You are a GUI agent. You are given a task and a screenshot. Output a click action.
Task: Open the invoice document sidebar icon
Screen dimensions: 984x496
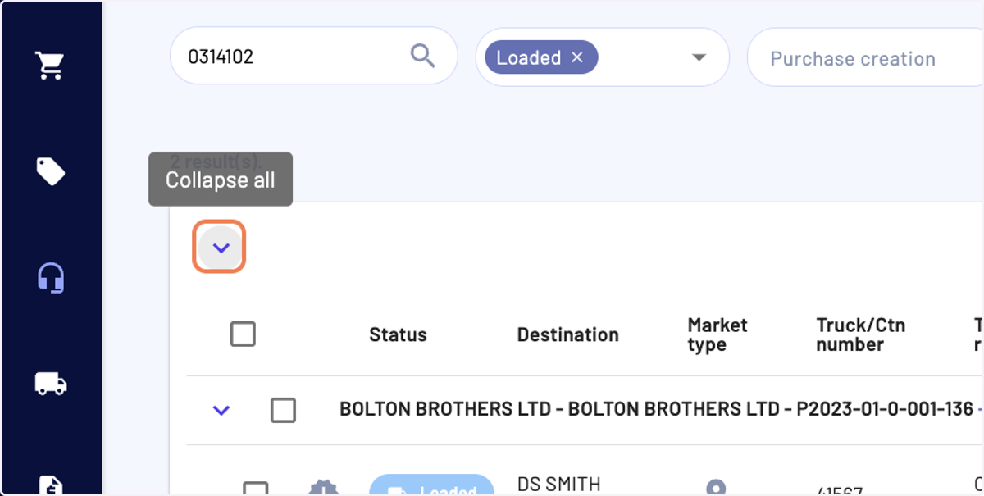point(50,485)
